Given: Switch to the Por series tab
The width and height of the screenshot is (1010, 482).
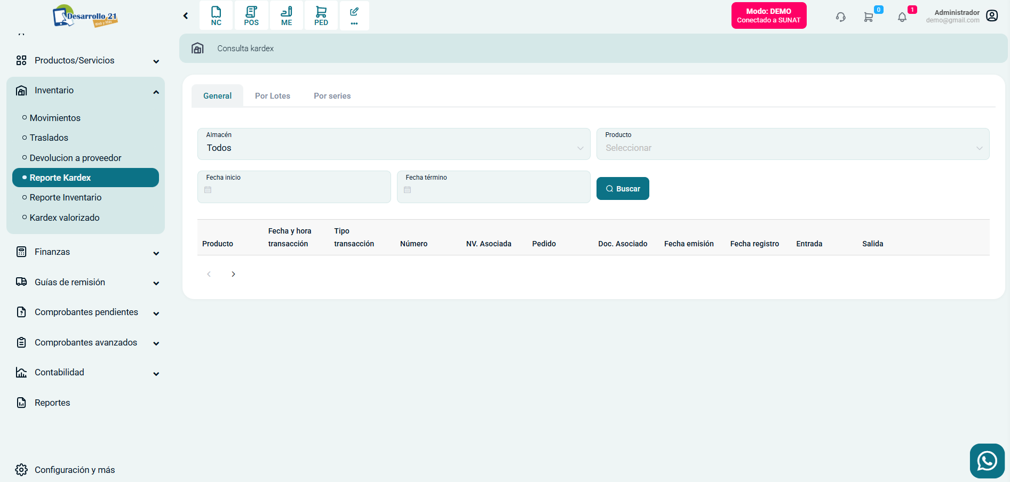Looking at the screenshot, I should click(332, 96).
